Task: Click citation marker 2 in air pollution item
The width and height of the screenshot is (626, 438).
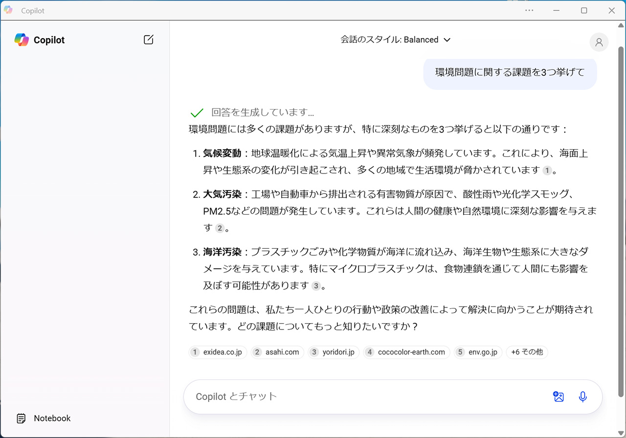Action: click(x=220, y=228)
